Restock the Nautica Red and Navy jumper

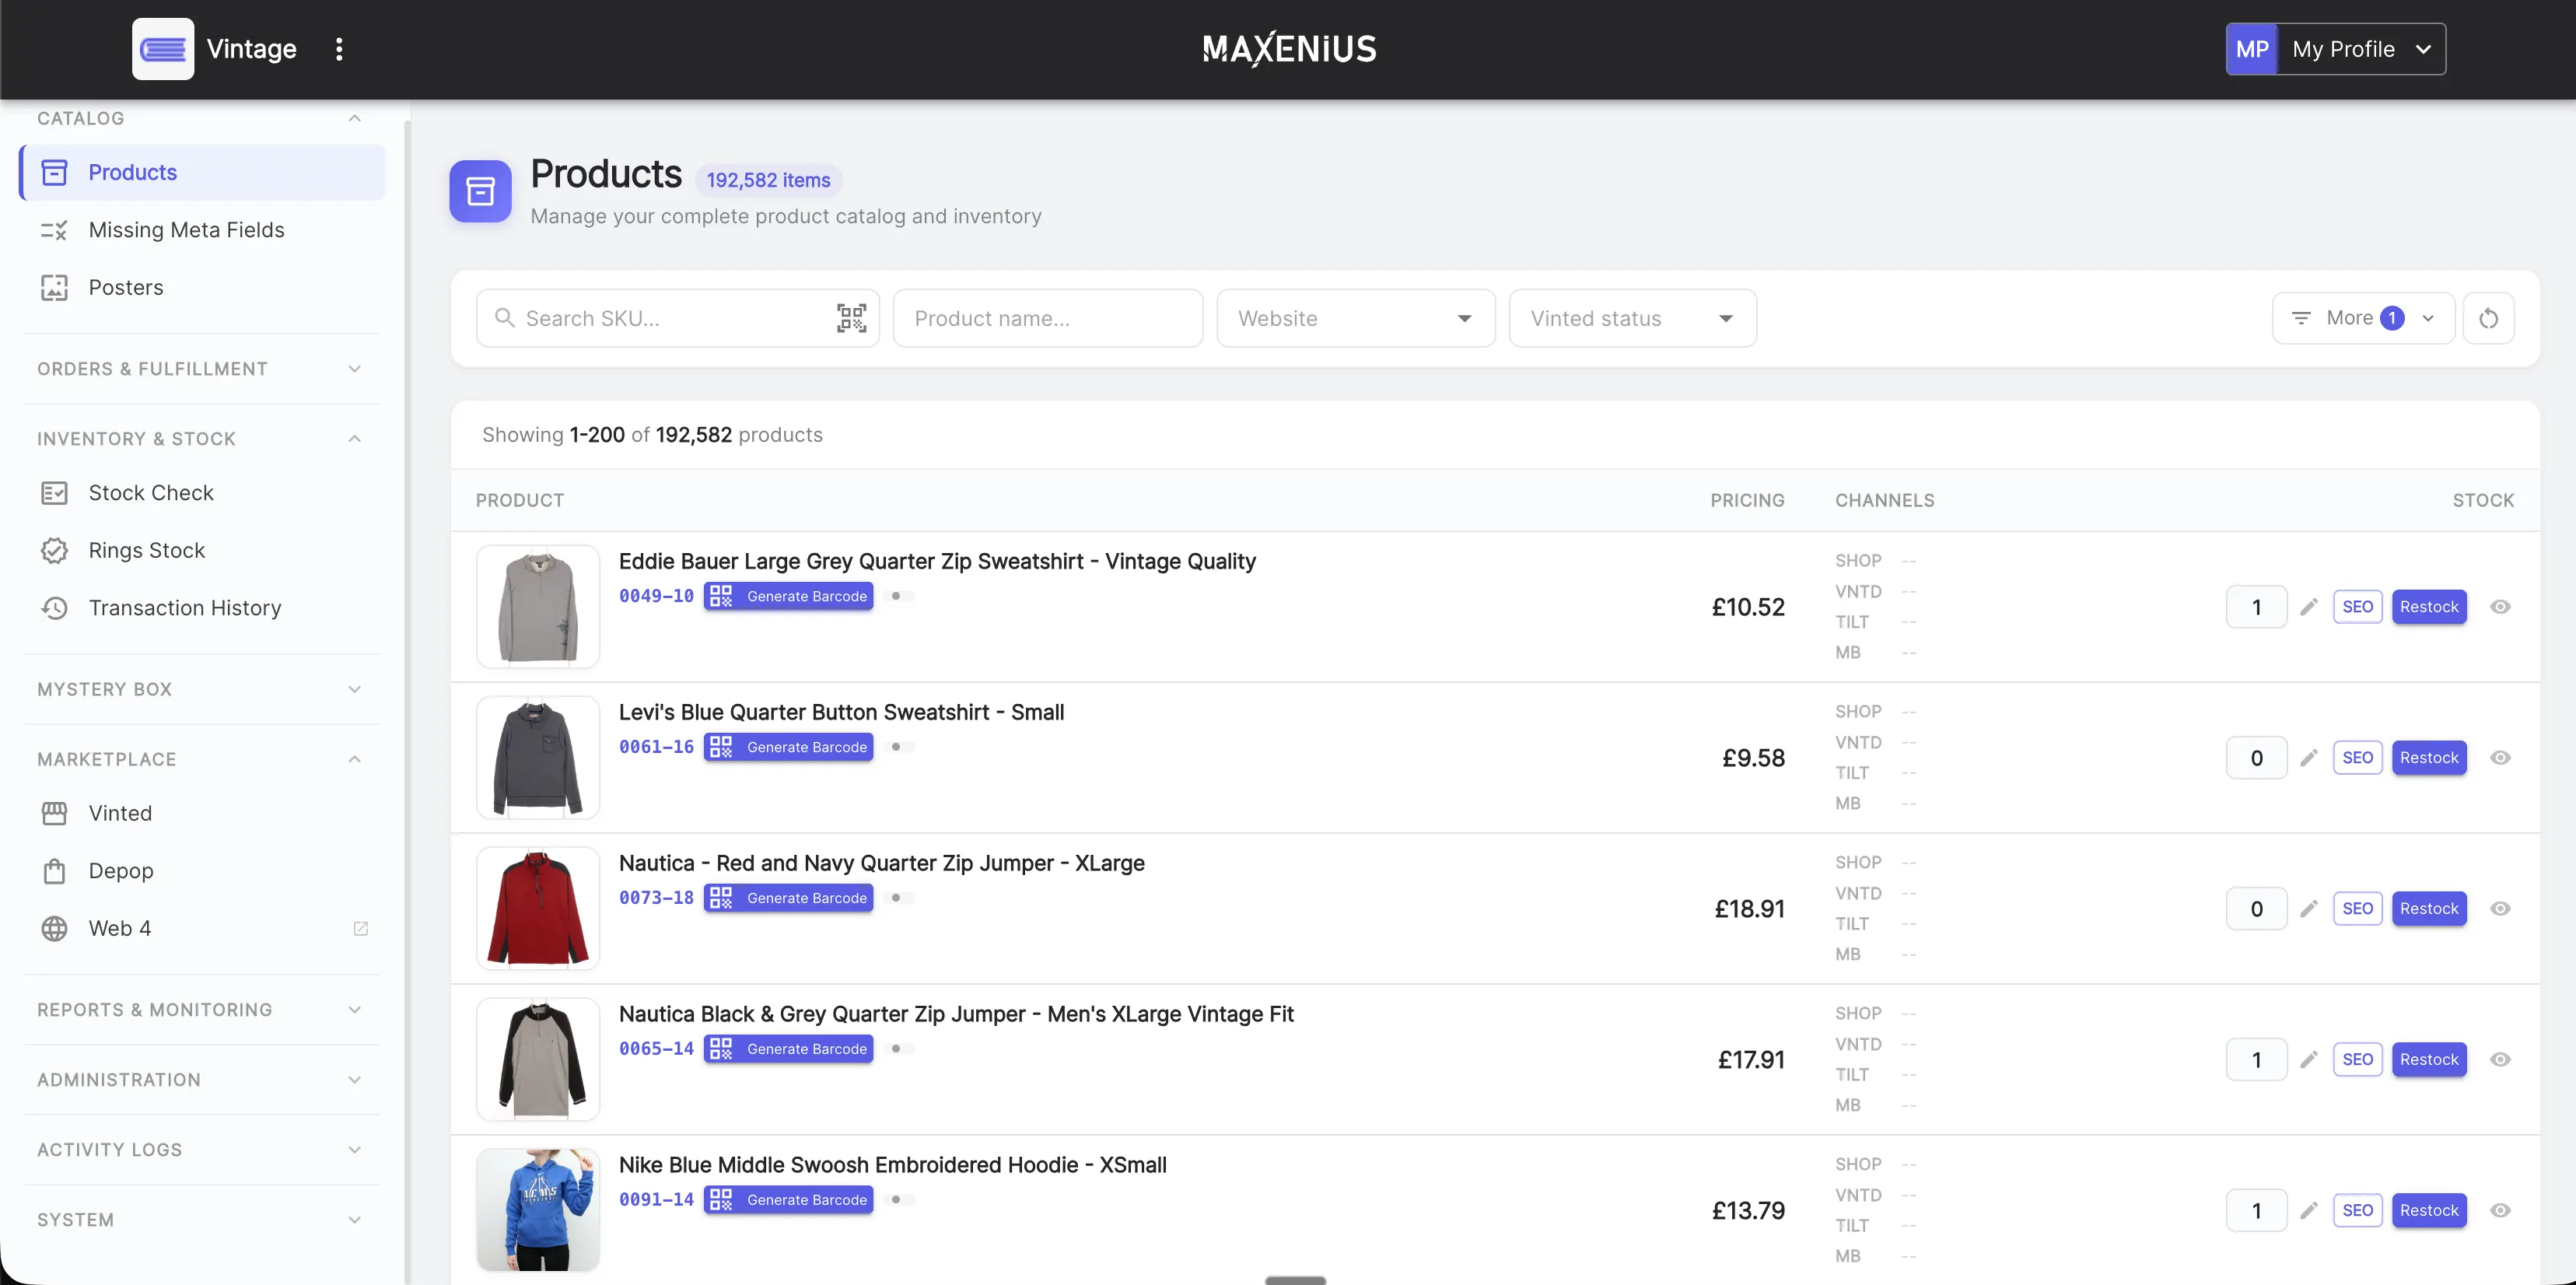[x=2428, y=909]
